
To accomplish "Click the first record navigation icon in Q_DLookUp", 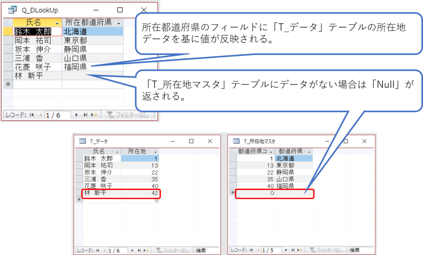I will [x=31, y=114].
